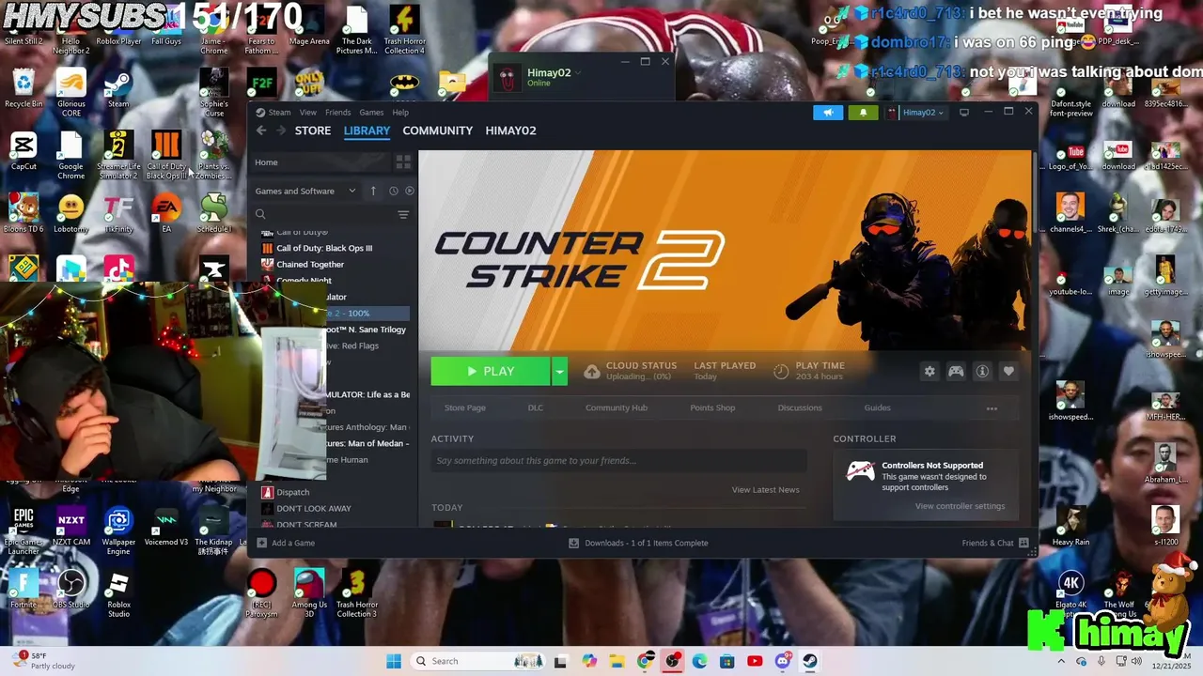
Task: Show game info icon
Action: (x=982, y=372)
